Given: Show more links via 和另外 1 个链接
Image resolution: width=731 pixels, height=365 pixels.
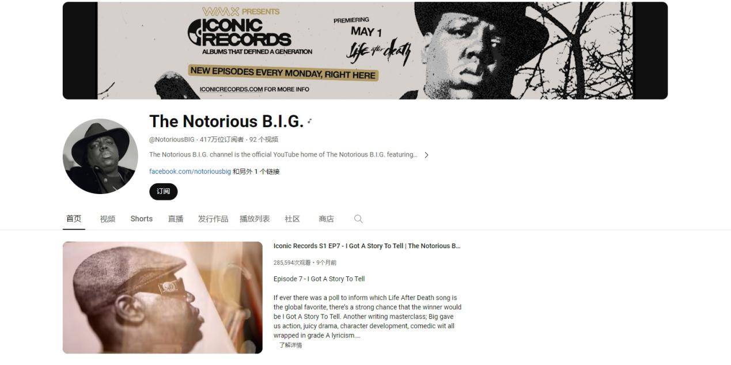Looking at the screenshot, I should pos(256,172).
